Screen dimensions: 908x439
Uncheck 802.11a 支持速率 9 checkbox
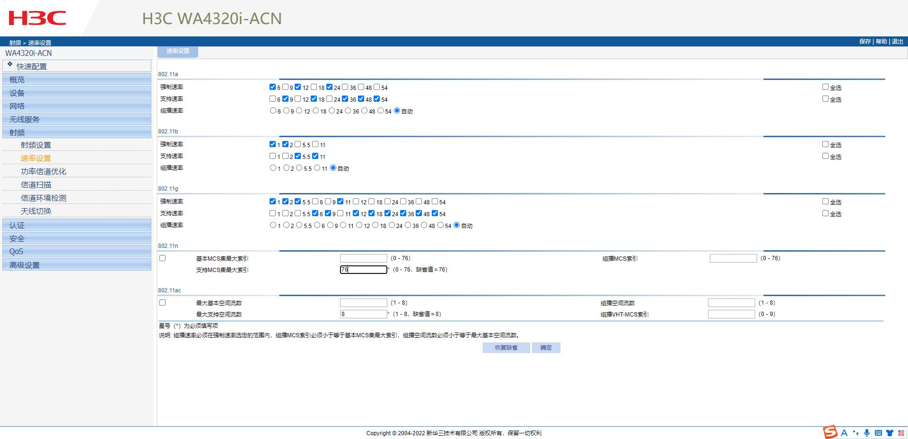285,99
